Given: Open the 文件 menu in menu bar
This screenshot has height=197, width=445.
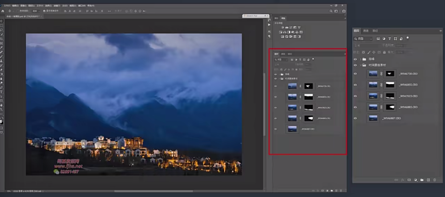Looking at the screenshot, I should pos(7,6).
